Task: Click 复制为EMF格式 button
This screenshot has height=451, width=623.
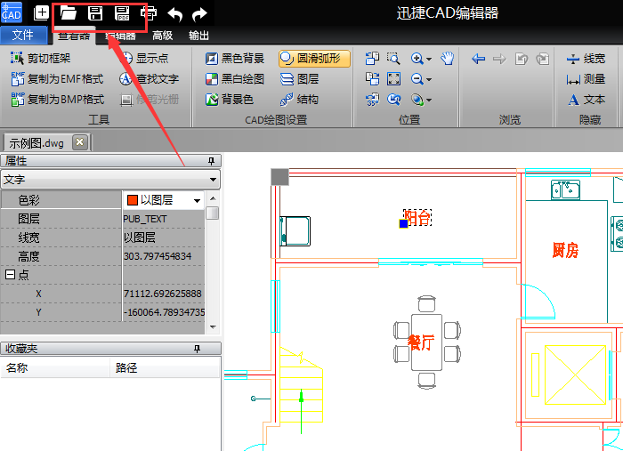Action: 57,79
